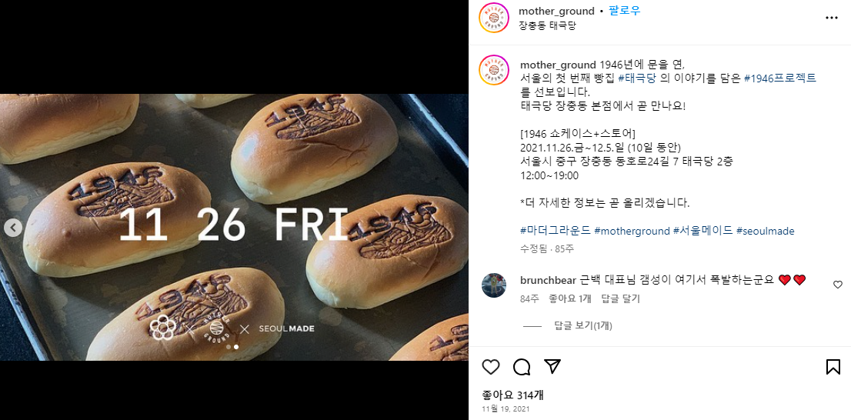
Task: Click 답글 달기 to reply to comment
Action: tap(620, 298)
